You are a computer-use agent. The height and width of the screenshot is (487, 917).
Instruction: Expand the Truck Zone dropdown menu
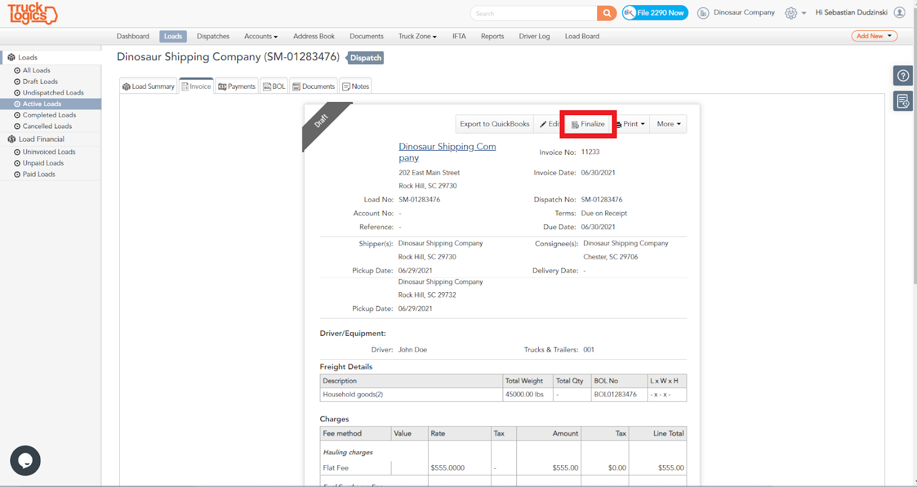pyautogui.click(x=417, y=37)
